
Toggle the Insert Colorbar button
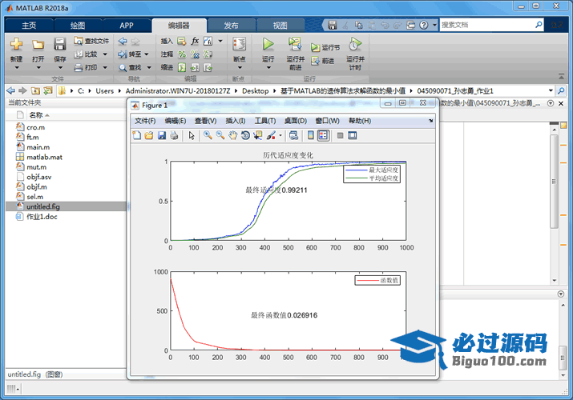click(311, 135)
